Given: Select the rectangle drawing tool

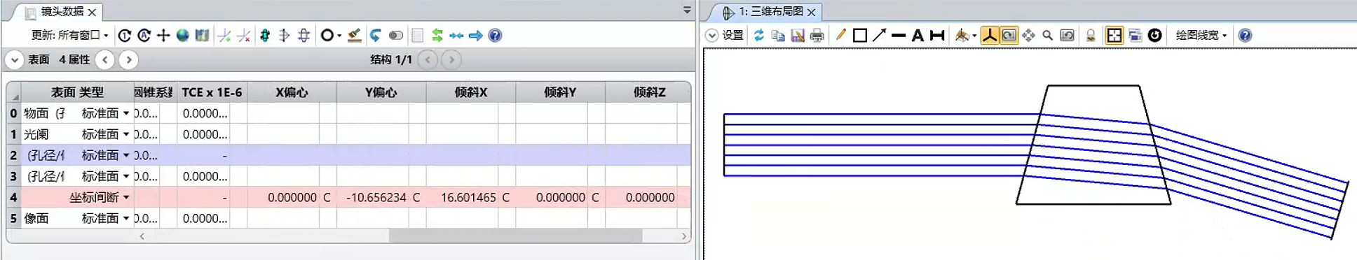Looking at the screenshot, I should pos(860,35).
